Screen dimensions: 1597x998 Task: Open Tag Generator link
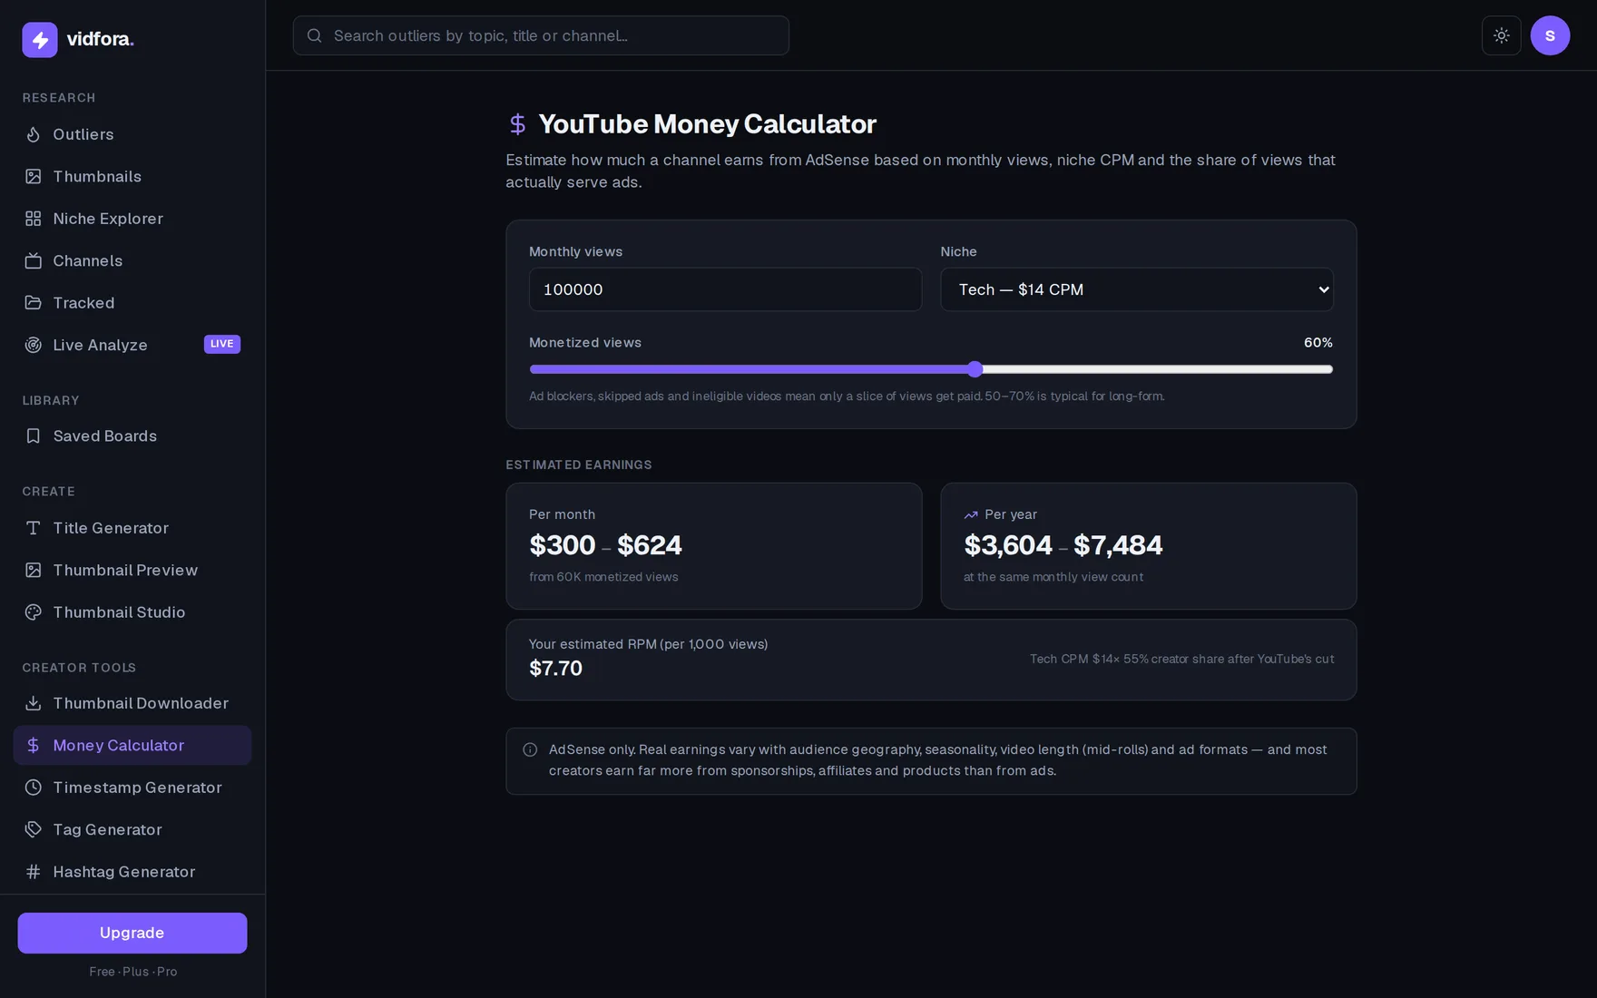pyautogui.click(x=132, y=829)
